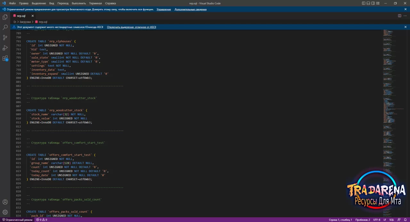The image size is (410, 222).
Task: Toggle the panel layout icon
Action: (x=368, y=3)
